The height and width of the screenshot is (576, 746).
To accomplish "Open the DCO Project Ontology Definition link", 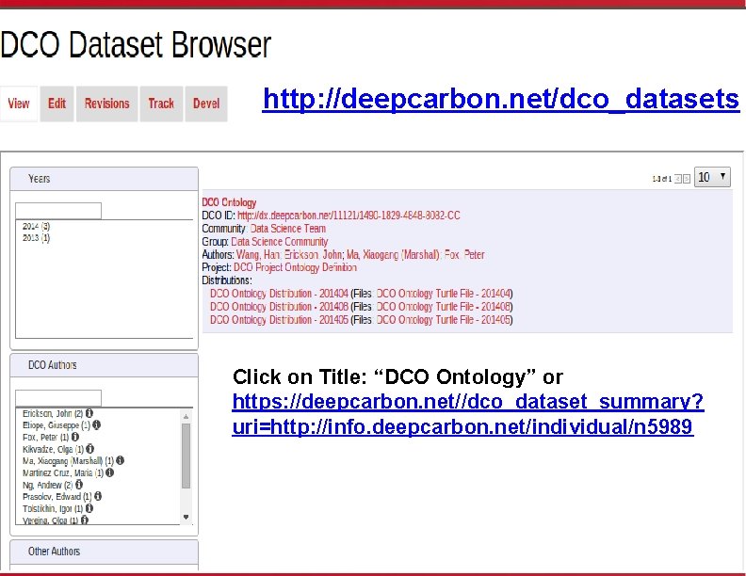I will (x=295, y=267).
